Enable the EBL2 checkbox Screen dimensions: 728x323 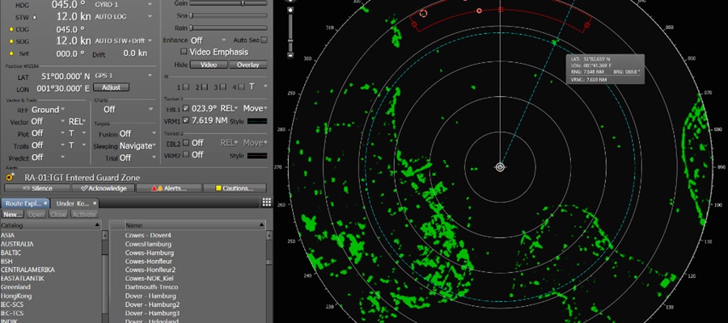[x=186, y=143]
